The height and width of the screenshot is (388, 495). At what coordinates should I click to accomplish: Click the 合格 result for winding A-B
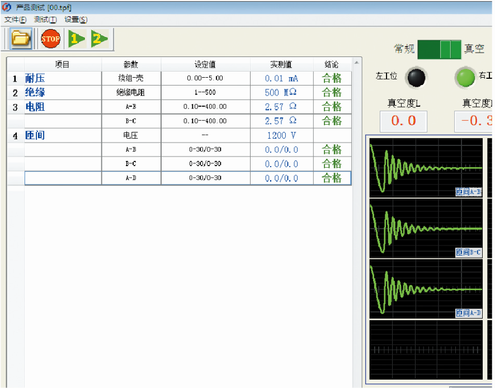(331, 106)
